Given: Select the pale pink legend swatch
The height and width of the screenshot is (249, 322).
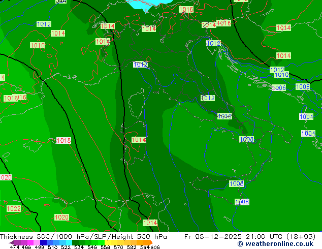Looking at the screenshot, I should tap(37, 242).
